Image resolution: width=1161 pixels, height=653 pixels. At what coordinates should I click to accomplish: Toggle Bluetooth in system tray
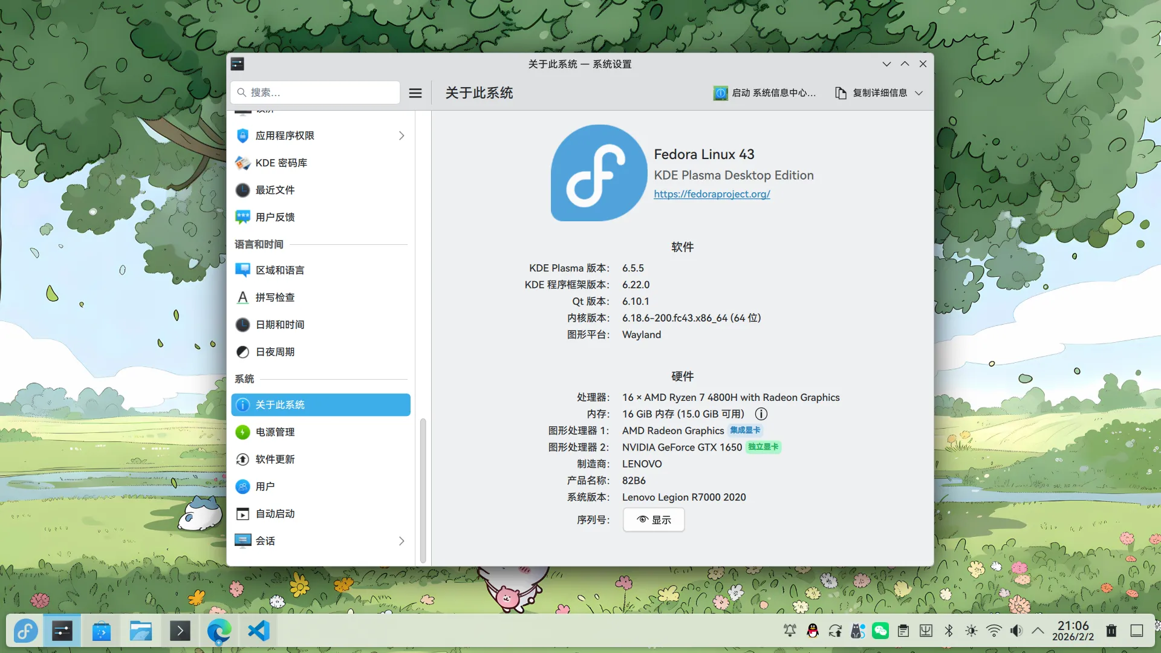(948, 631)
